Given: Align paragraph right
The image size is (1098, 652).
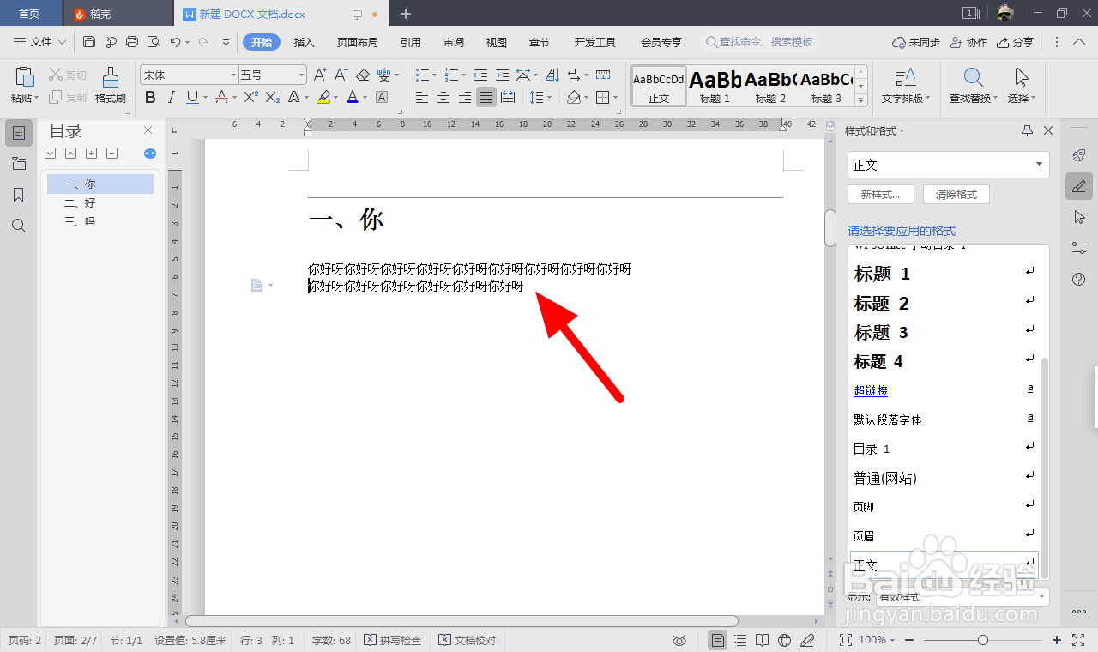Looking at the screenshot, I should pyautogui.click(x=465, y=97).
